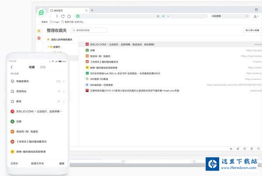262x176 pixels.
Task: Tap 编辑 on phone bottom bar
Action: click(62, 163)
